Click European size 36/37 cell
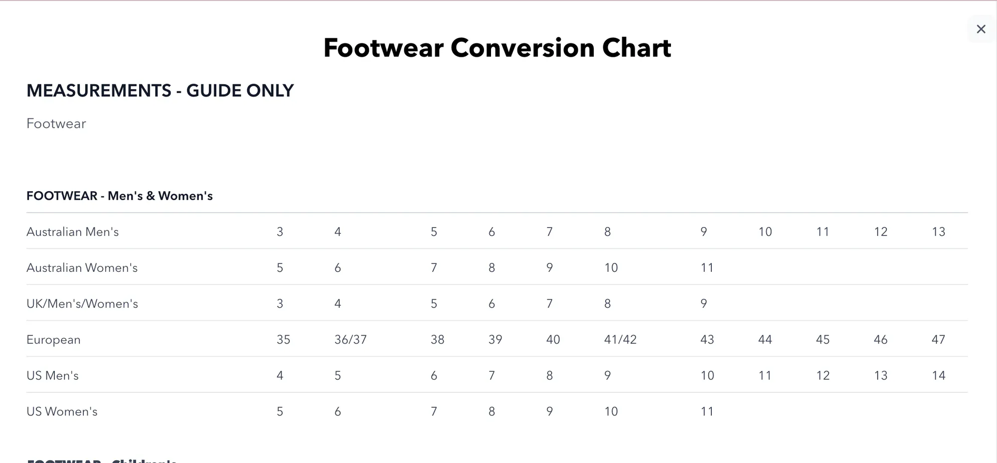Viewport: 997px width, 463px height. tap(350, 340)
